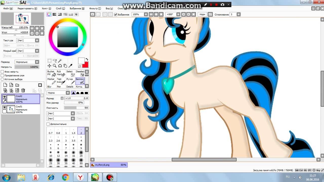Select the Magic Wand tool
This screenshot has height=182, width=324.
[x=60, y=61]
